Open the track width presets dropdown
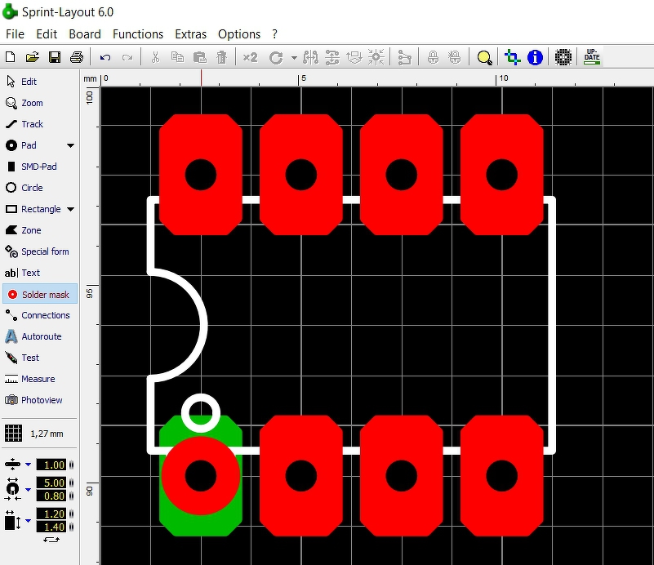Screen dimensions: 654x565 pyautogui.click(x=28, y=465)
